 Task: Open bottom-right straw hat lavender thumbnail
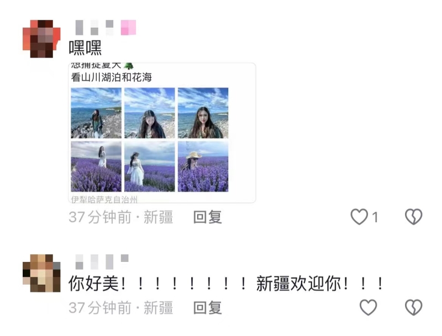(x=203, y=166)
